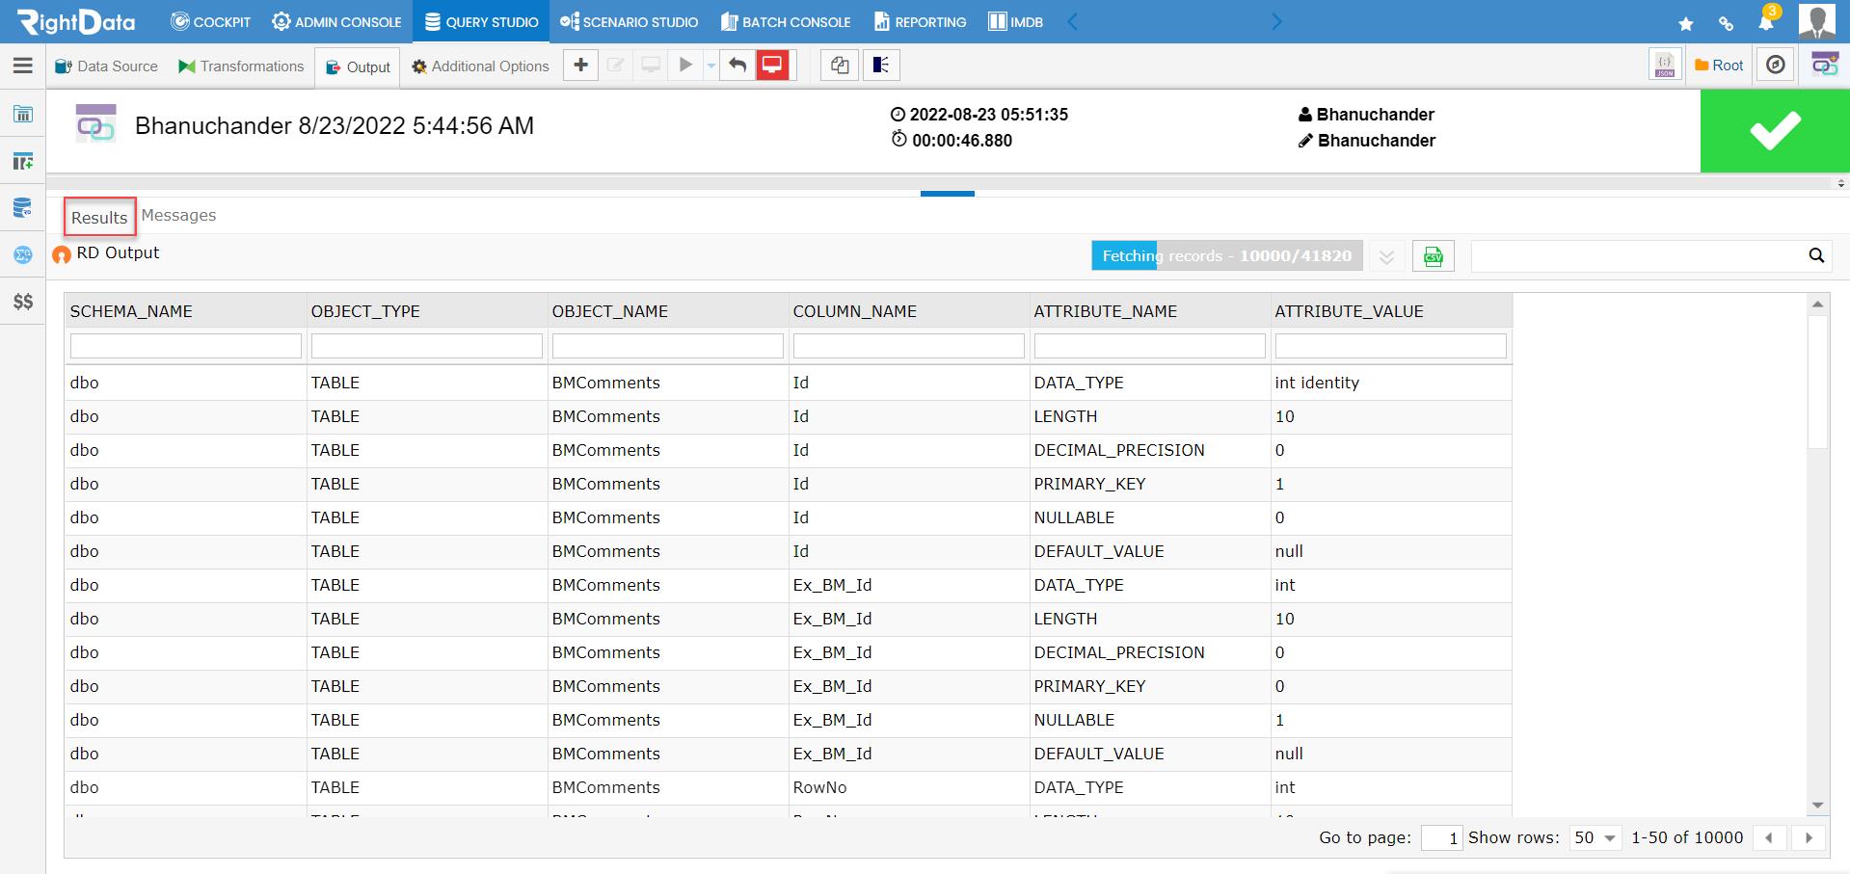Viewport: 1850px width, 874px height.
Task: Expand the chevron next to the Fetching records banner
Action: click(x=1386, y=256)
